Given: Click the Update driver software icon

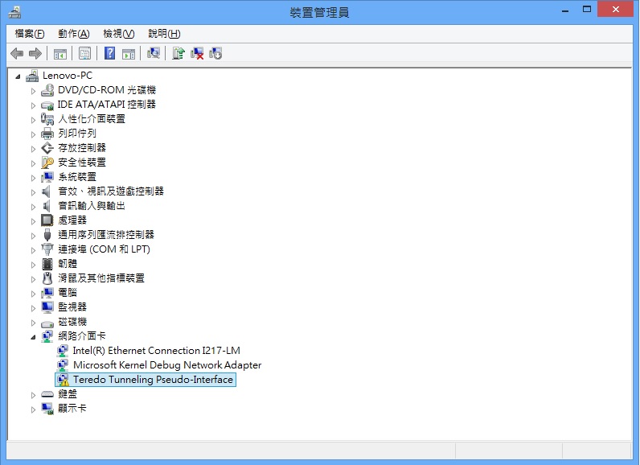Looking at the screenshot, I should [178, 53].
